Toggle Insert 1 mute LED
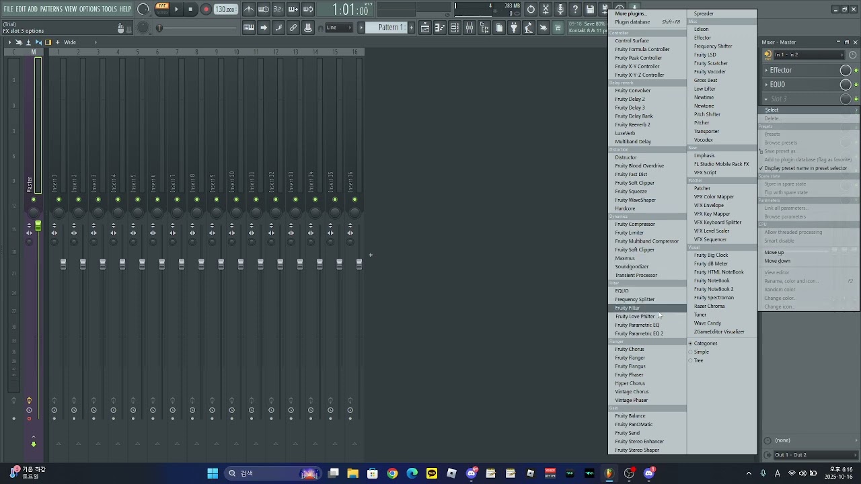The height and width of the screenshot is (484, 861). [59, 200]
